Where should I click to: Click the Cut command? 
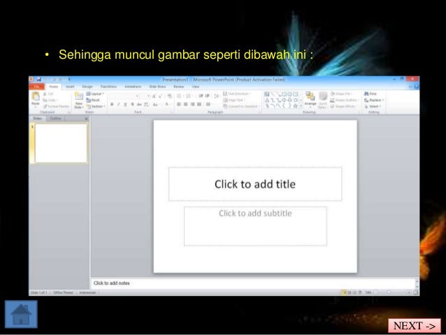(x=48, y=94)
